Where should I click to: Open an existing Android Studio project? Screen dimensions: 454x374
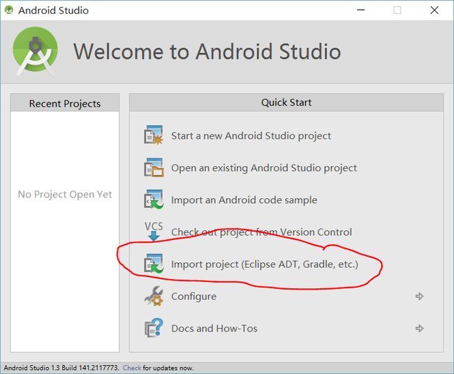264,167
